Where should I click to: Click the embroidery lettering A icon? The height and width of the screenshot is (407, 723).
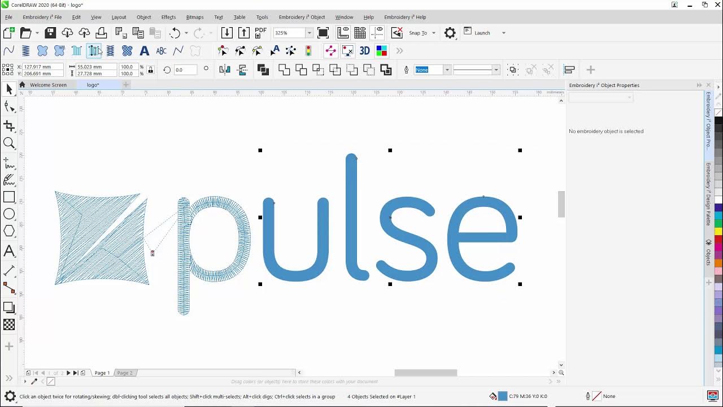(x=144, y=51)
